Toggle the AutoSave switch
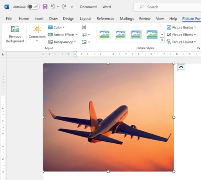The height and width of the screenshot is (180, 201). pyautogui.click(x=33, y=7)
